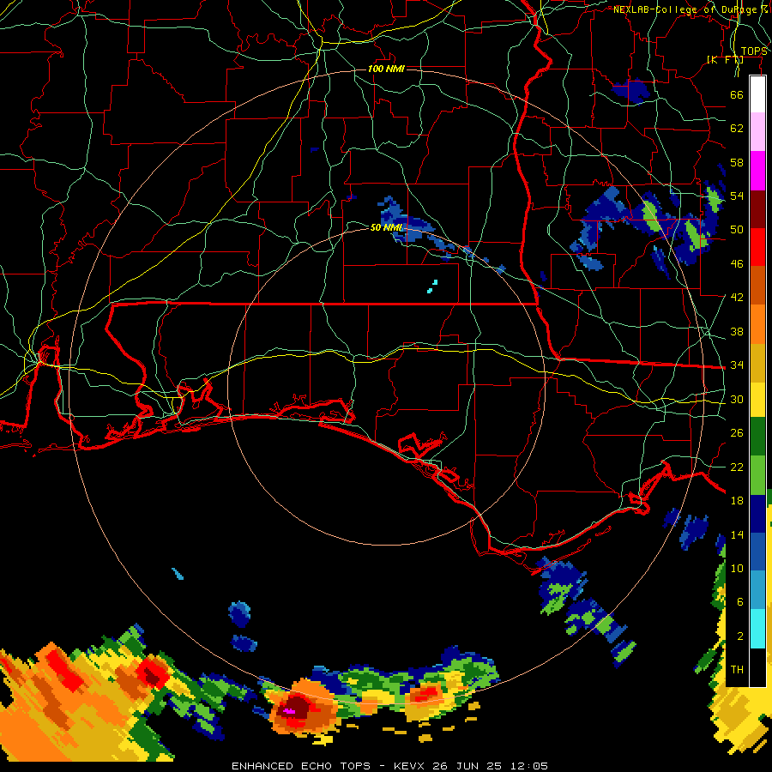The height and width of the screenshot is (772, 772).
Task: Select the light green legend swatch
Action: [757, 474]
